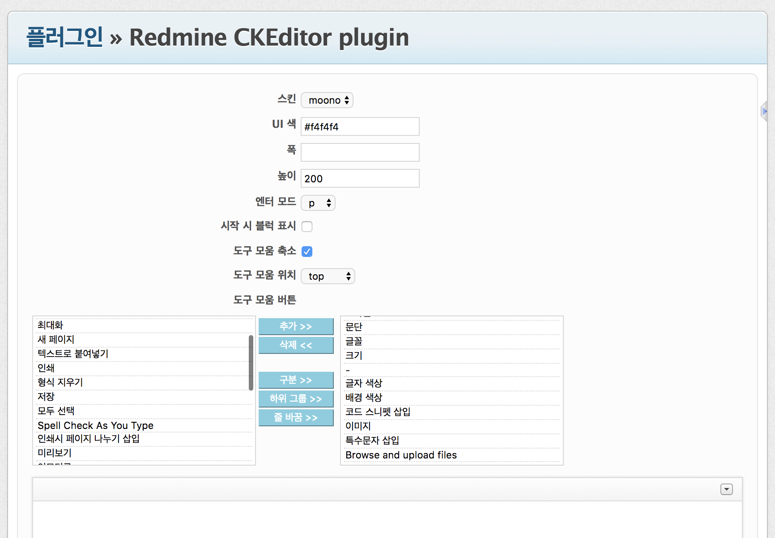Select 글꼴 in the right list
This screenshot has height=538, width=775.
click(452, 341)
